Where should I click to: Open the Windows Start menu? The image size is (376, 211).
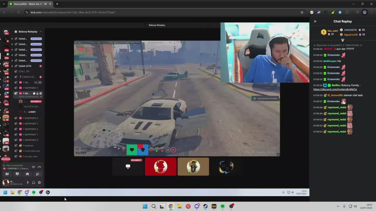(145, 206)
